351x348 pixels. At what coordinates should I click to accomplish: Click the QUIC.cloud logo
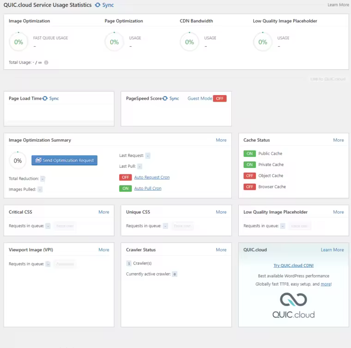point(293,305)
